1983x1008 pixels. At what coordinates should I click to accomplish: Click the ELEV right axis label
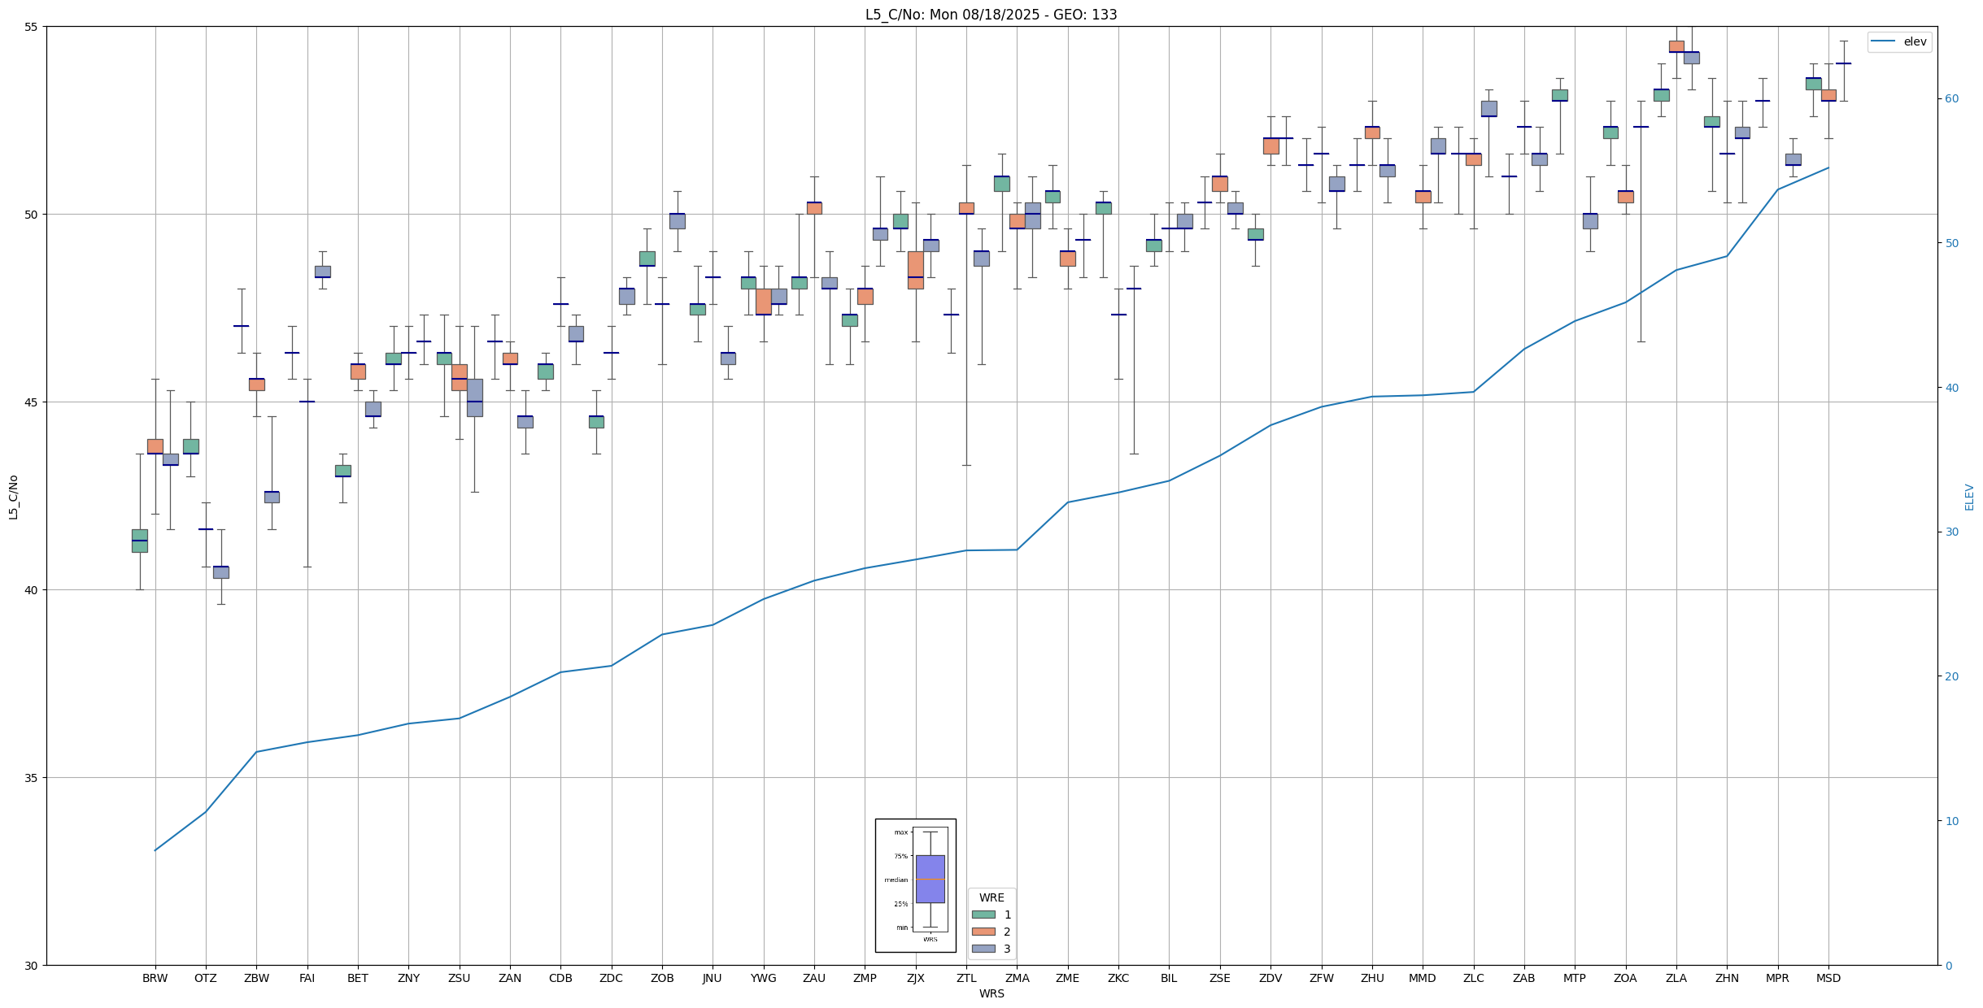[x=1969, y=497]
